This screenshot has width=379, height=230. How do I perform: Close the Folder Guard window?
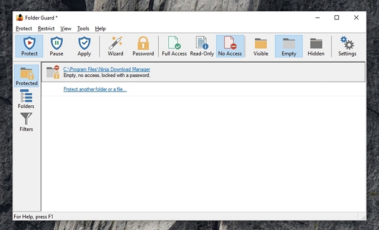356,18
